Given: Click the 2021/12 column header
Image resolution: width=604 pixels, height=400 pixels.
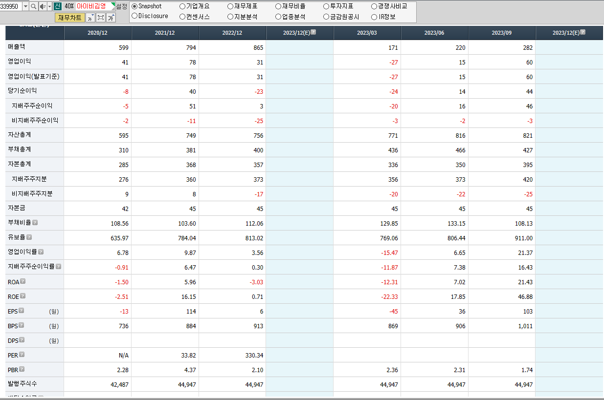Looking at the screenshot, I should pos(165,33).
